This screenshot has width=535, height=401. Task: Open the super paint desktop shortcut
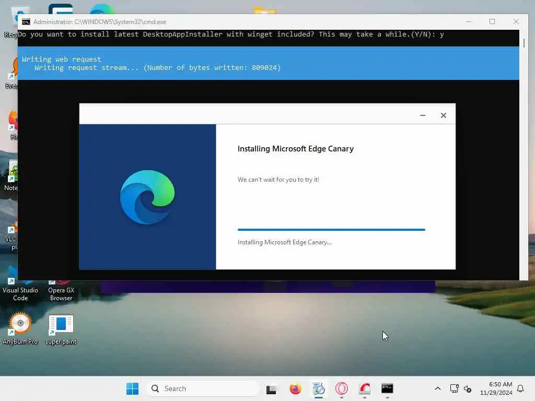tap(61, 330)
